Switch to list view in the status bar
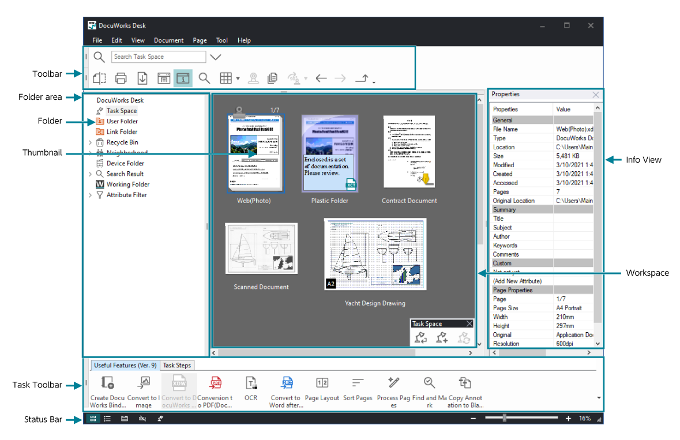 [107, 419]
